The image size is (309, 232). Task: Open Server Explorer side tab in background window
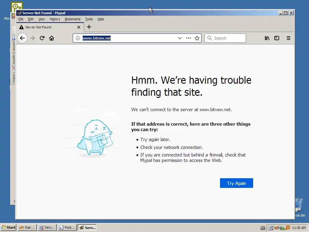click(14, 51)
